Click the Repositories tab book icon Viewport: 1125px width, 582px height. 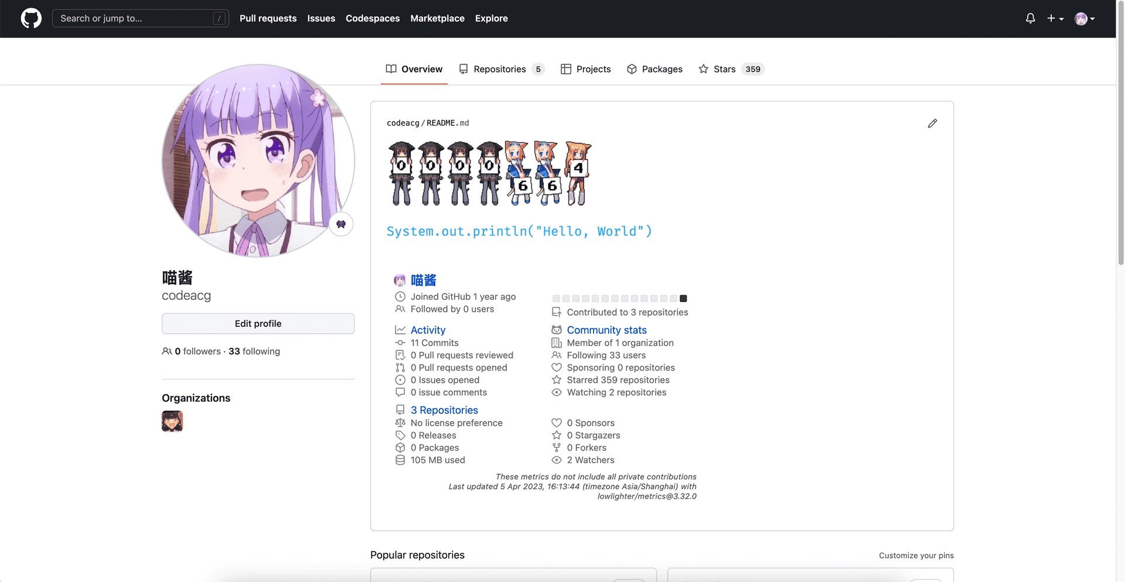coord(463,69)
